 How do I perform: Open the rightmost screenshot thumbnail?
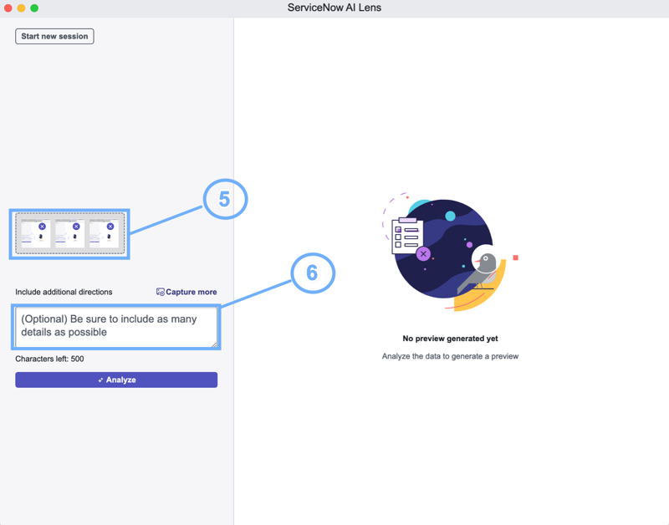click(104, 233)
